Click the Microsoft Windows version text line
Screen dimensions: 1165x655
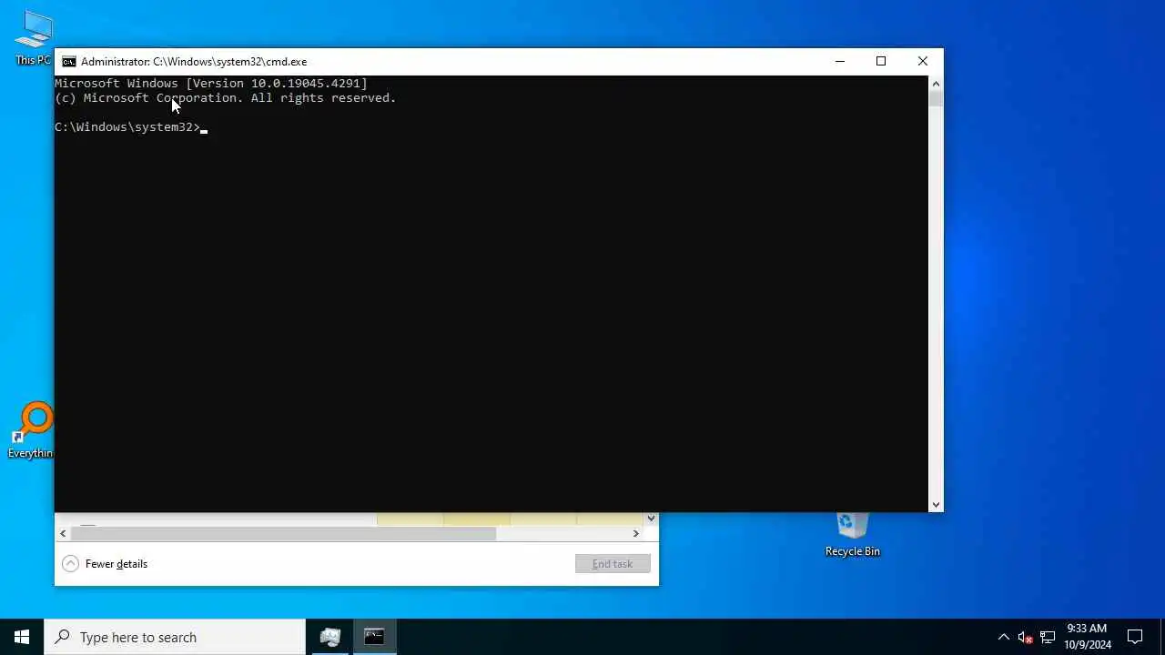pyautogui.click(x=211, y=83)
